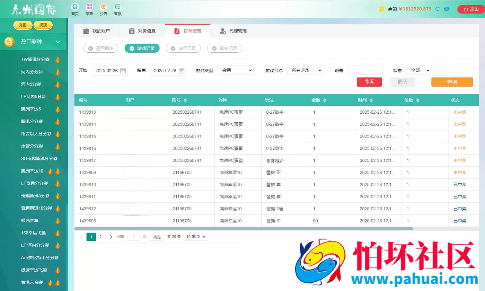Image resolution: width=485 pixels, height=291 pixels.
Task: Click flame icon beside 奇趣腾讯10分彩
Action: (x=58, y=208)
